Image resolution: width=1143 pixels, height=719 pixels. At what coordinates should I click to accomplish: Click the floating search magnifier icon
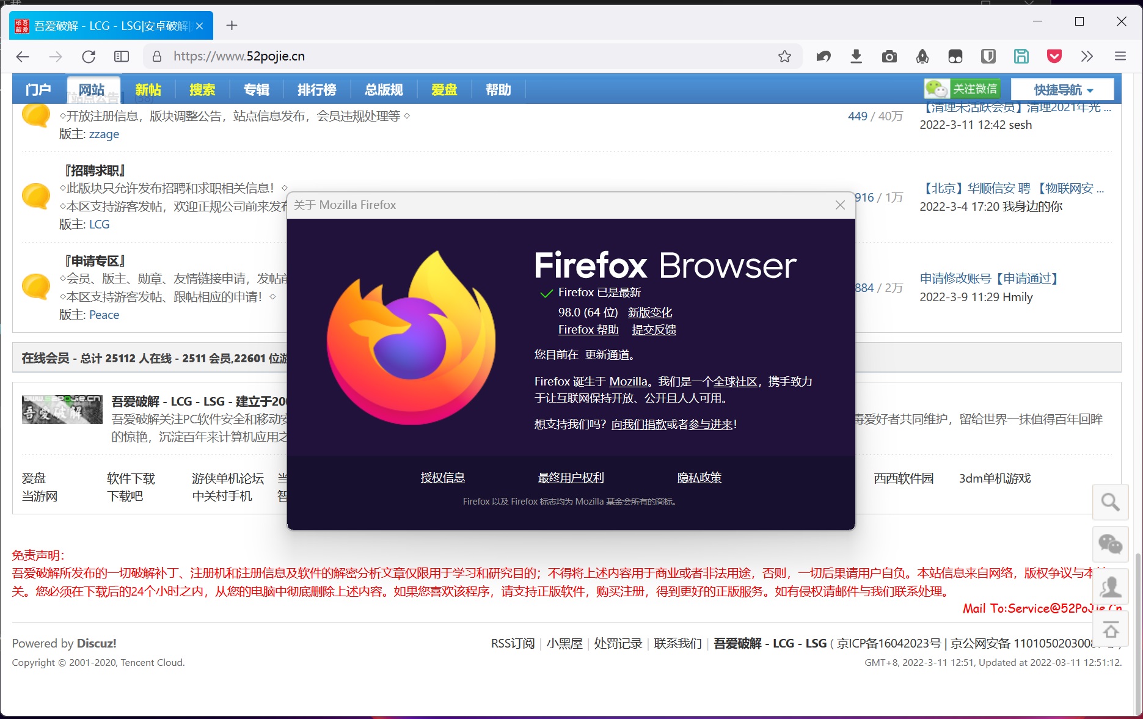tap(1111, 502)
